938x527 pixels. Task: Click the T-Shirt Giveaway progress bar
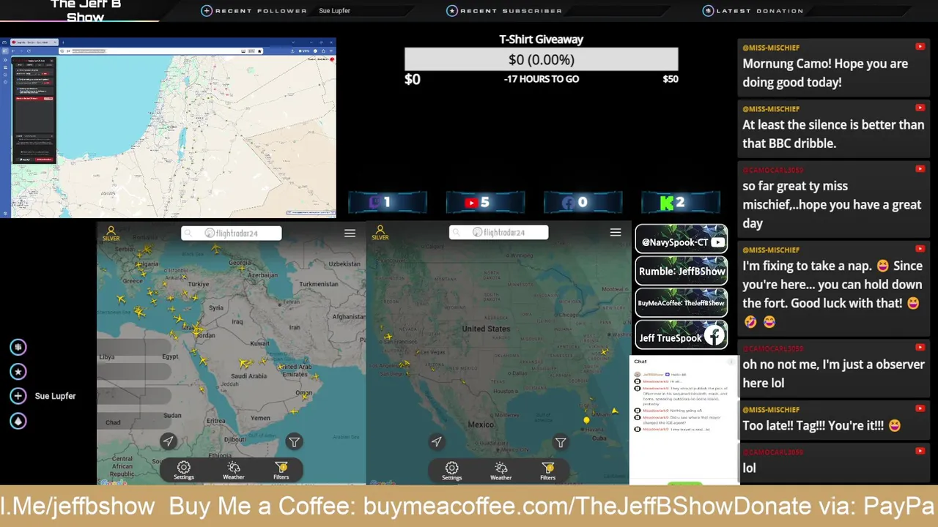click(x=542, y=59)
